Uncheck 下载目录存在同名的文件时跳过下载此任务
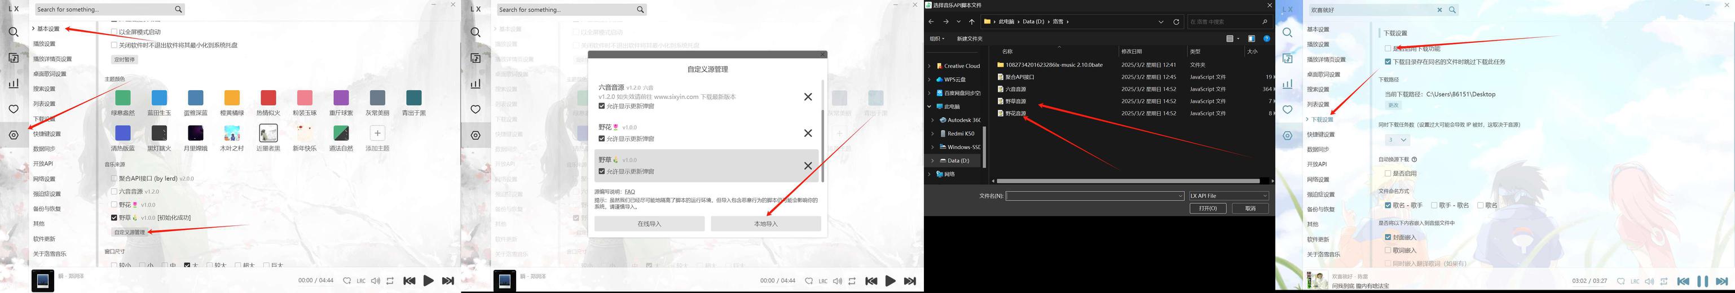This screenshot has height=293, width=1735. (1388, 61)
